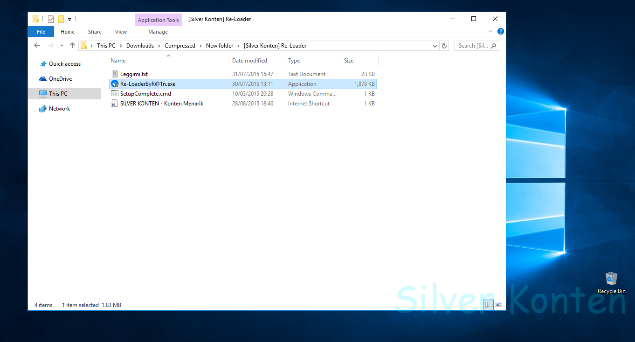Expand the ribbon with the chevron near Help
Viewport: 635px width, 342px height.
490,31
